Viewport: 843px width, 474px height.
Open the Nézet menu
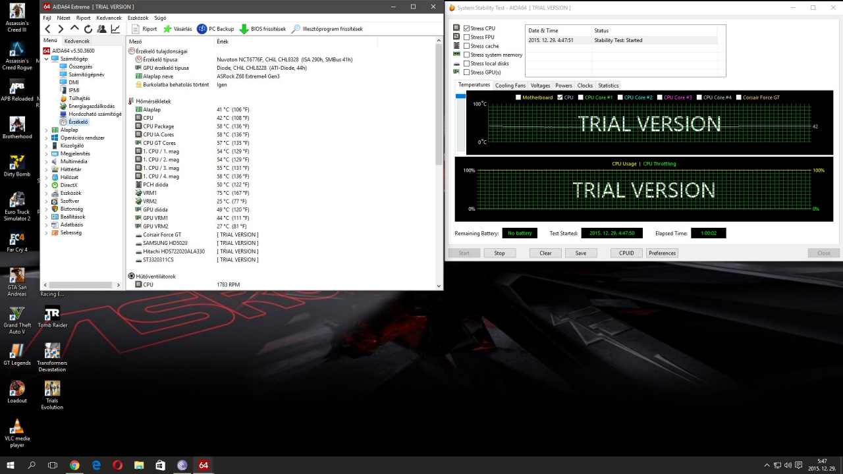(x=63, y=18)
